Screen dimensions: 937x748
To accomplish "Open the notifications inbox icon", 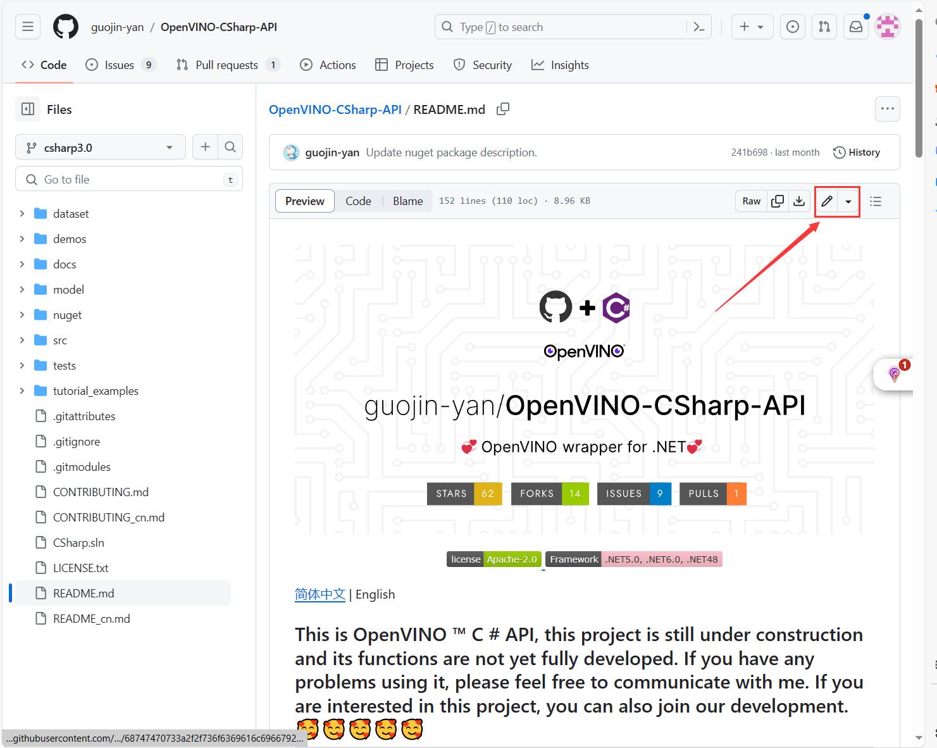I will [x=856, y=27].
